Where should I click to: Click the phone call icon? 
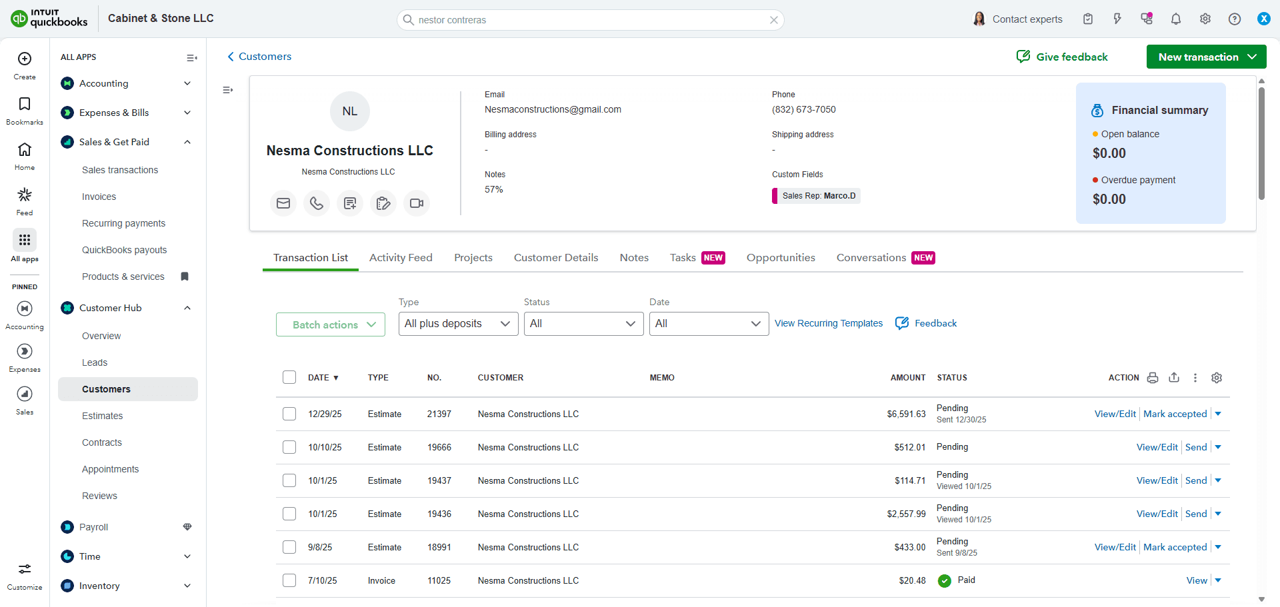pyautogui.click(x=317, y=203)
